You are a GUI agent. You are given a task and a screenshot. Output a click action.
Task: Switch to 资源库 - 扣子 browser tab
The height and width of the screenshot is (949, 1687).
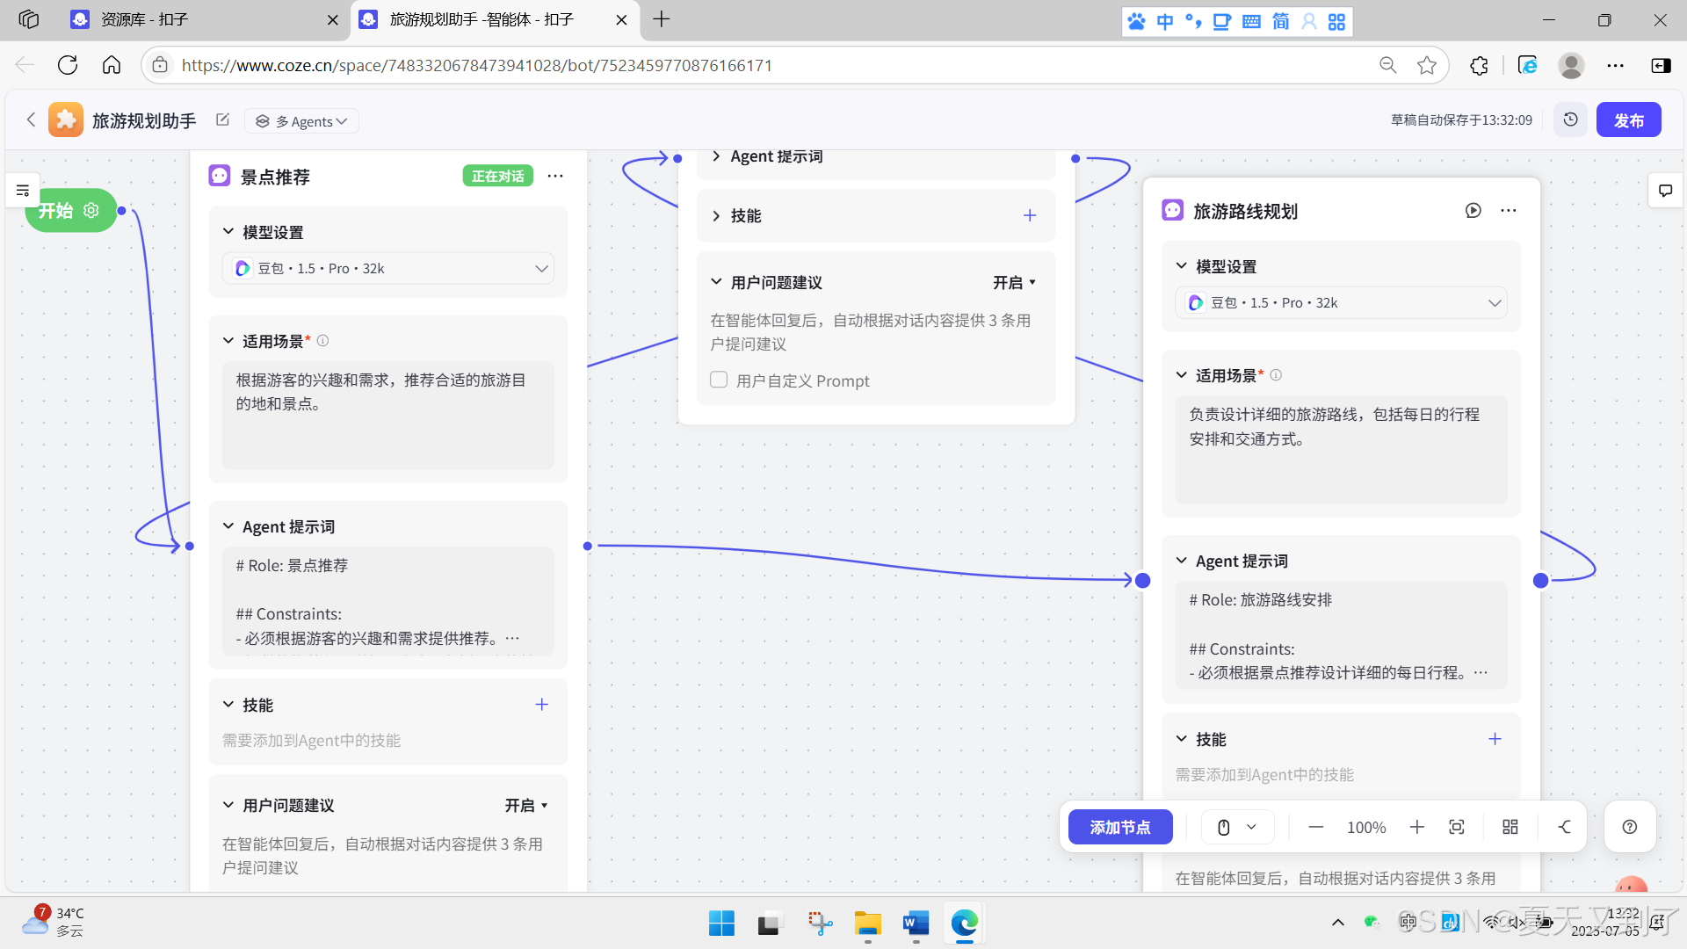click(x=202, y=19)
